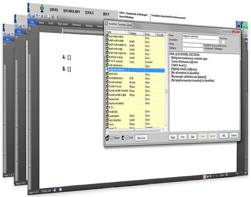The image size is (251, 197).
Task: Click the Group input field
Action: [x=192, y=45]
